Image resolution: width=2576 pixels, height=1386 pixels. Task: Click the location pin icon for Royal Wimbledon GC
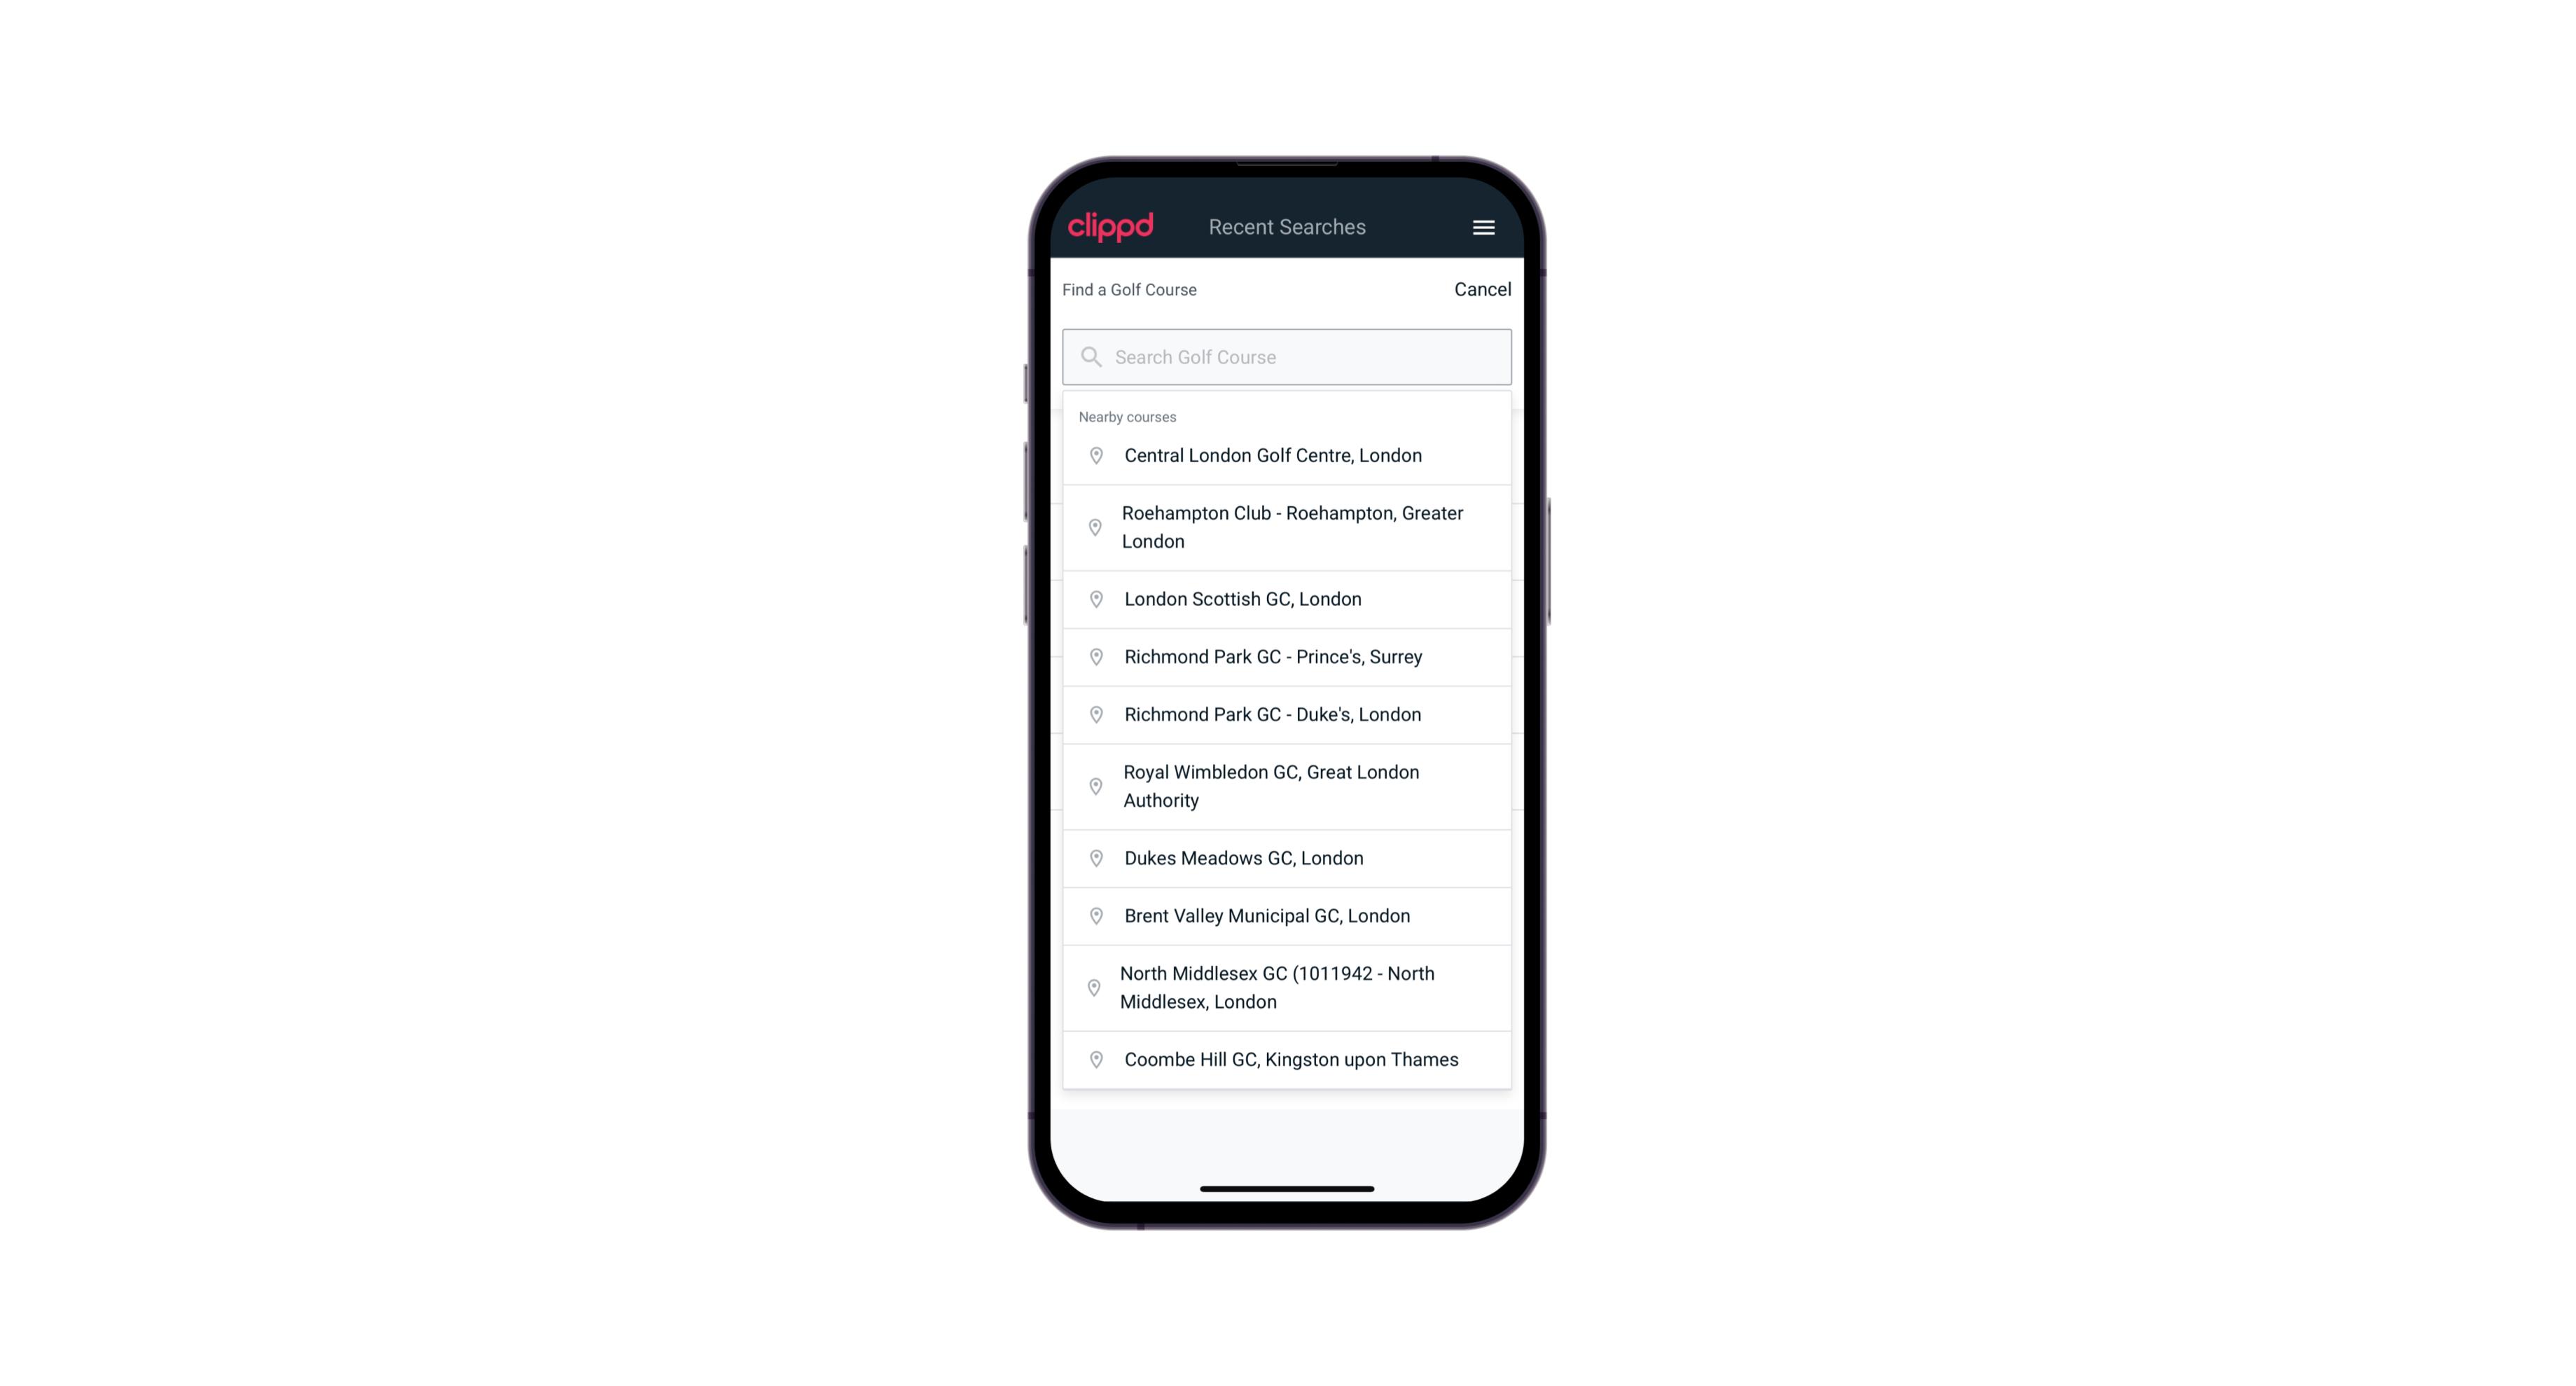(x=1093, y=785)
